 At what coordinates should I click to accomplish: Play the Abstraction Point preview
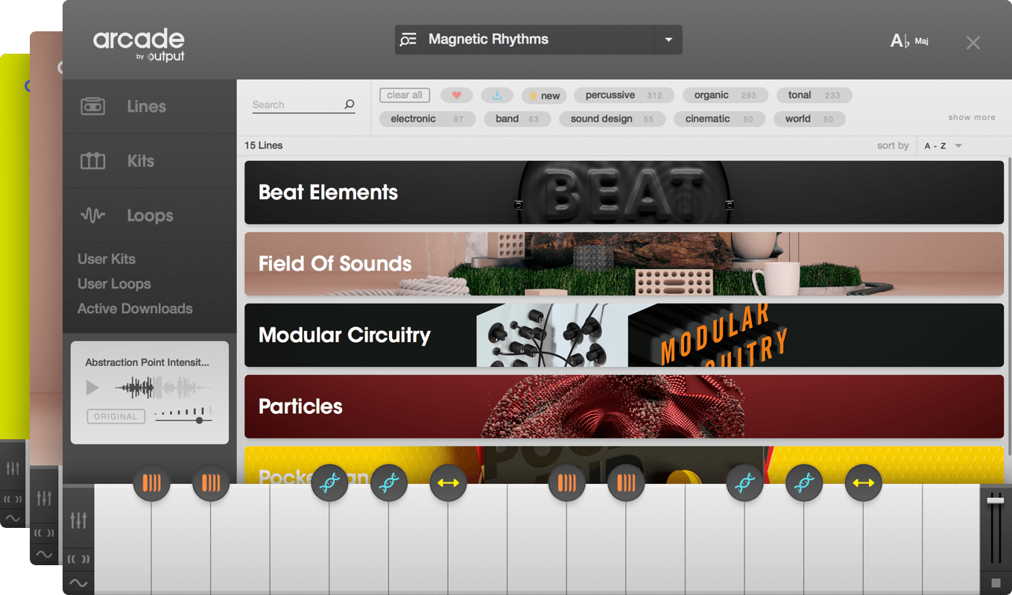click(92, 388)
